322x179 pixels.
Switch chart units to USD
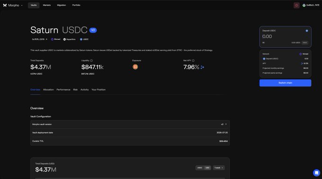(x=207, y=168)
